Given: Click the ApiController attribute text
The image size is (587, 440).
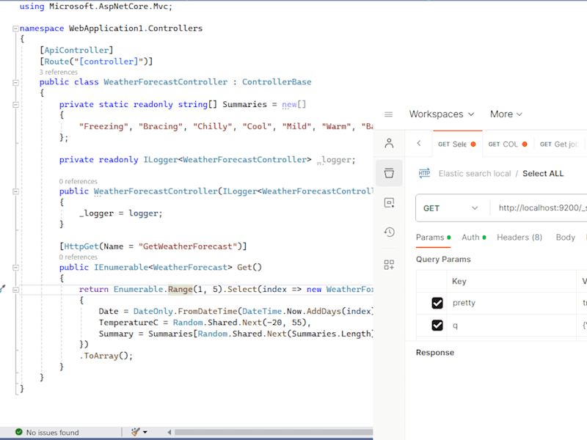Looking at the screenshot, I should (x=76, y=50).
